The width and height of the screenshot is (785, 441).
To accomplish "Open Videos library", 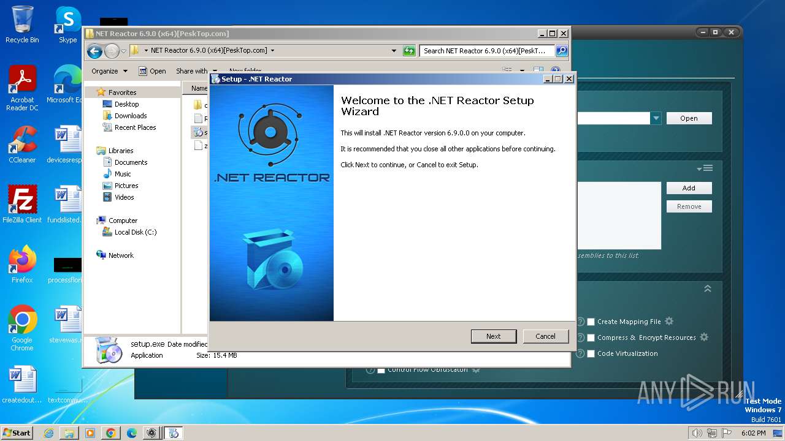I will [x=124, y=197].
